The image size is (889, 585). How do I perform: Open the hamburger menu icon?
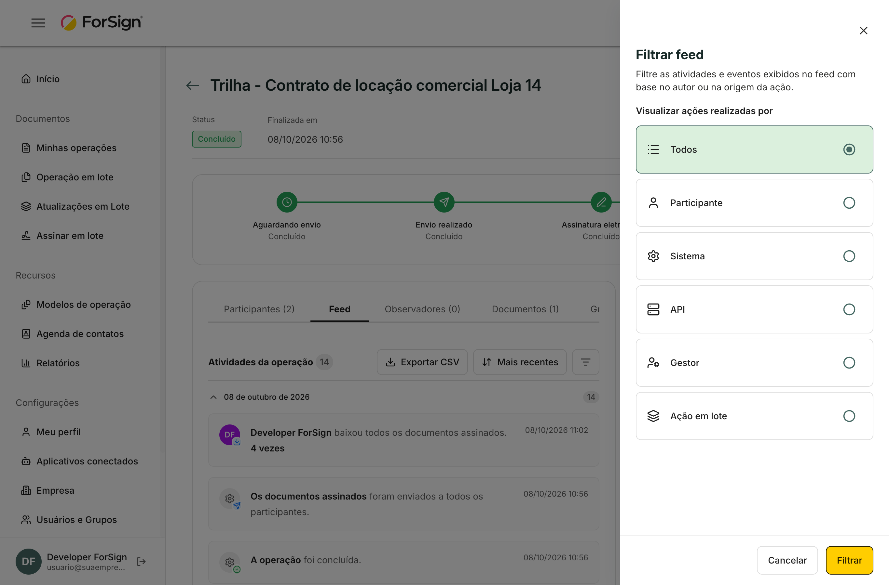(38, 23)
